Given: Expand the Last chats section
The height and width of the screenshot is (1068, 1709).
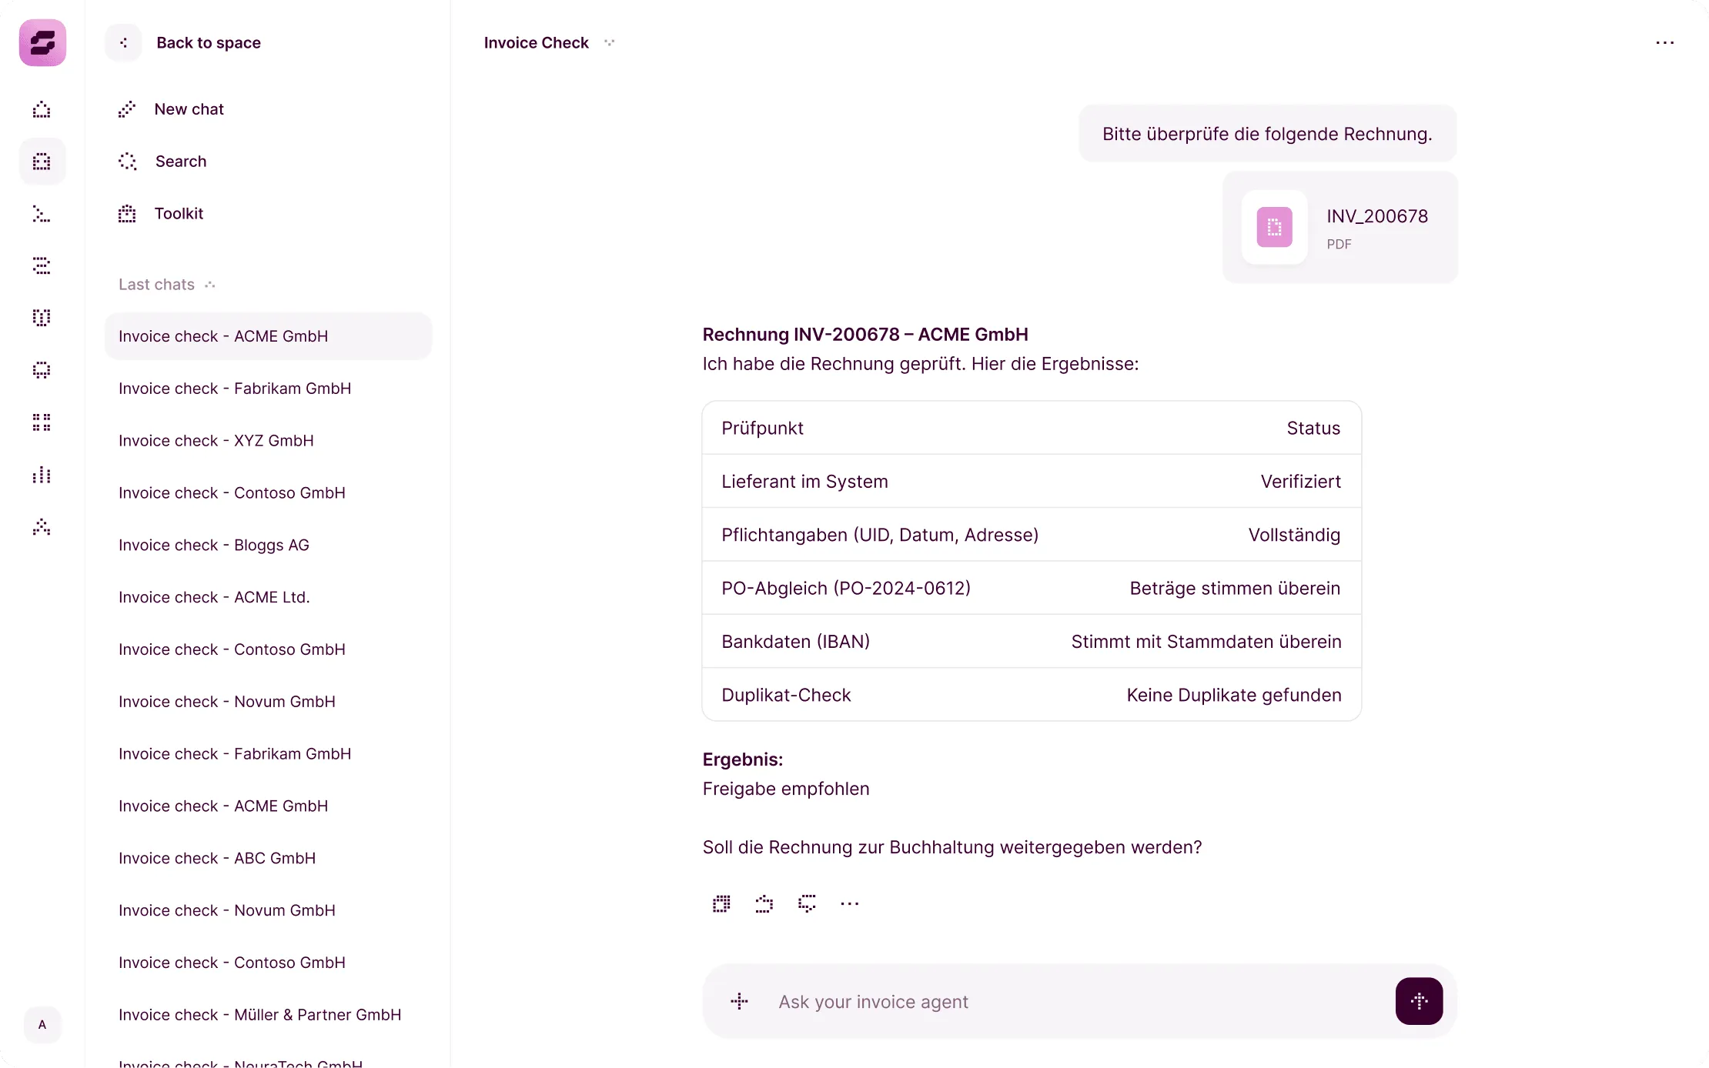Looking at the screenshot, I should coord(210,285).
